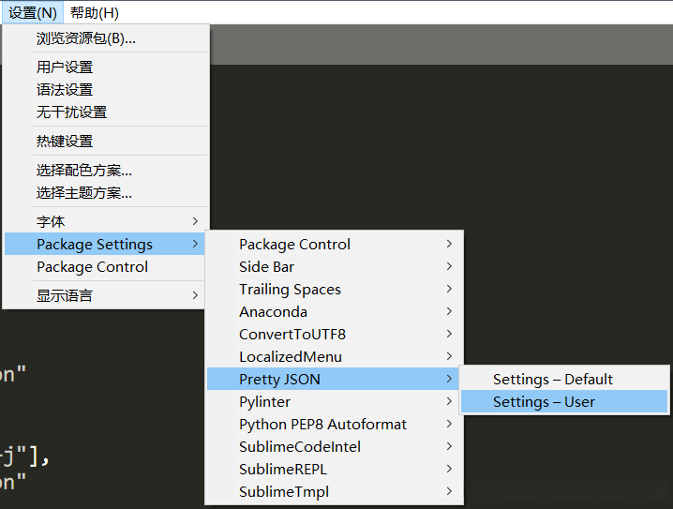Screen dimensions: 673x509
Task: Open the 设置(N) menu
Action: click(x=33, y=13)
